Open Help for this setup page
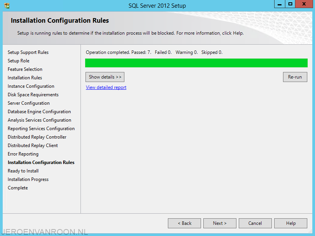315x236 pixels. click(291, 223)
